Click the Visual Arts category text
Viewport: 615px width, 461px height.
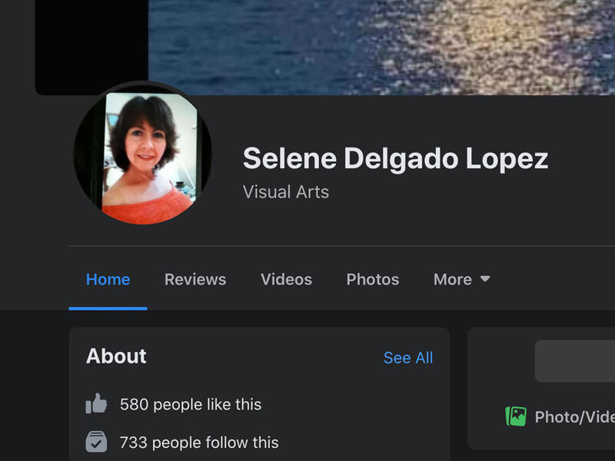click(x=286, y=192)
